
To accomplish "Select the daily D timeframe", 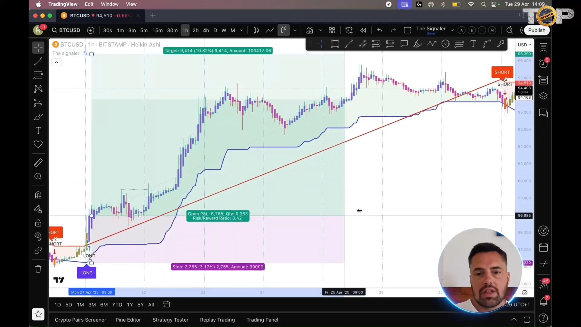I will click(215, 30).
